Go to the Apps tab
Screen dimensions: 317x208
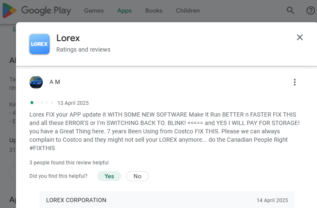(x=124, y=10)
